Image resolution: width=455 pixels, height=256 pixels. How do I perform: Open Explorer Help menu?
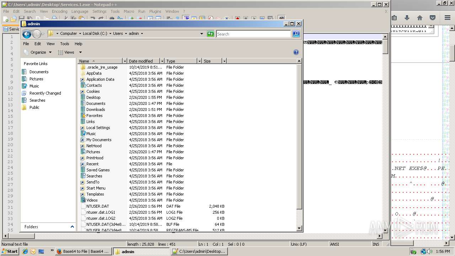78,44
